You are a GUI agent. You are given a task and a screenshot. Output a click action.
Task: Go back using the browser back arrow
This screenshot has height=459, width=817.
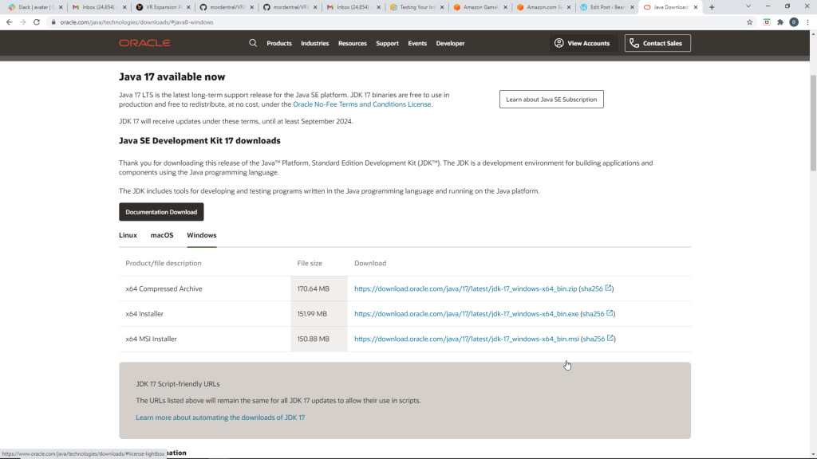[9, 22]
